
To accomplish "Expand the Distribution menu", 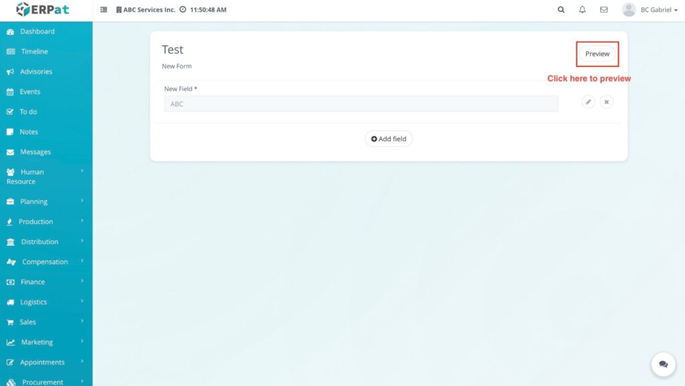I will [x=46, y=242].
